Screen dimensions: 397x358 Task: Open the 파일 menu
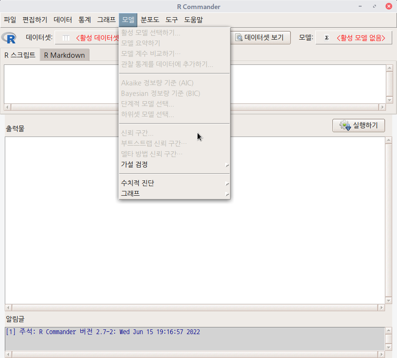(x=10, y=20)
